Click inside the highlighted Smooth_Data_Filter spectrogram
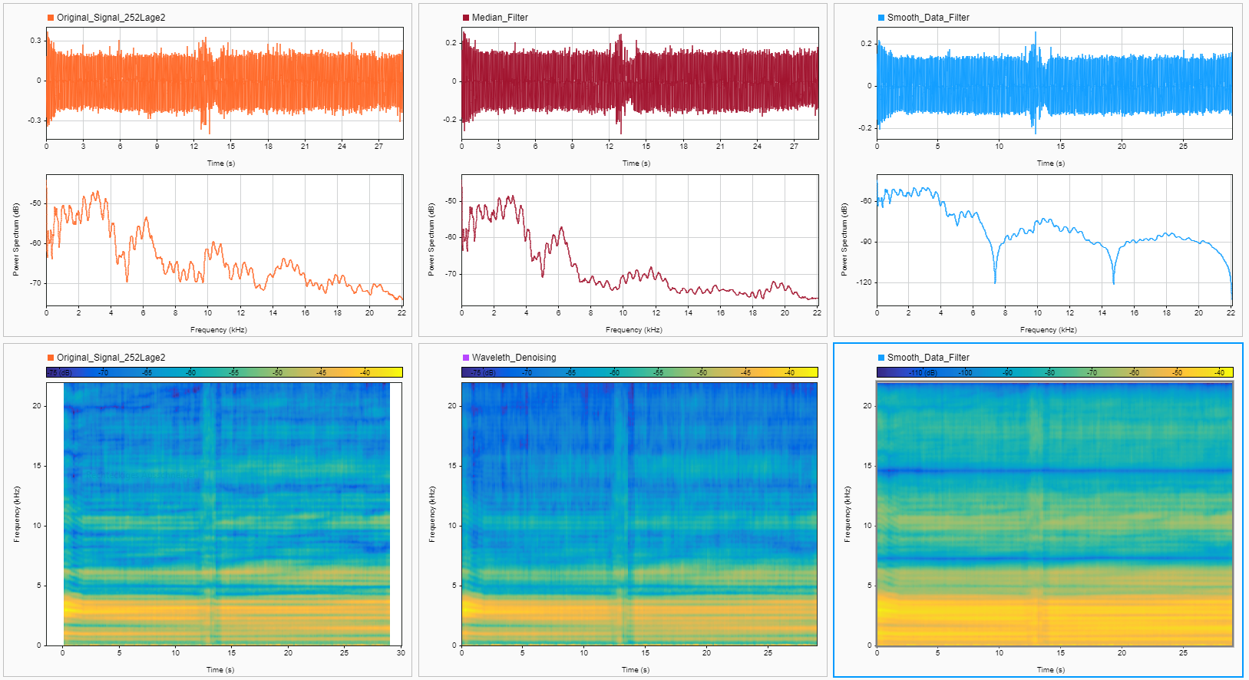 point(1055,513)
